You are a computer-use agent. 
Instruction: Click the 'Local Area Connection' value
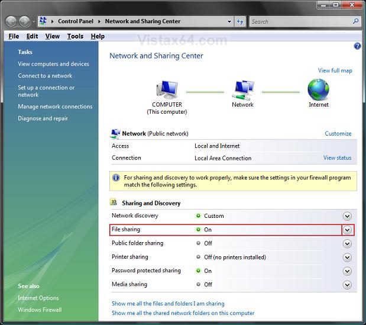tap(223, 158)
